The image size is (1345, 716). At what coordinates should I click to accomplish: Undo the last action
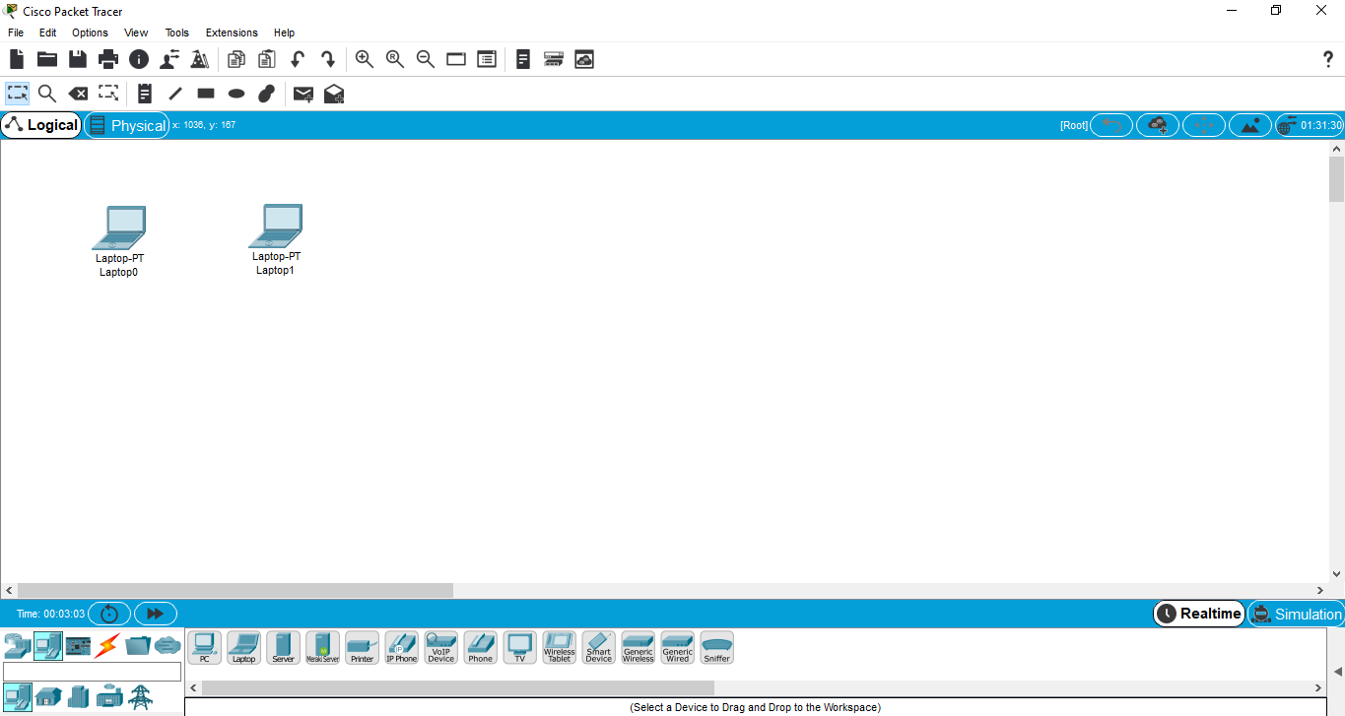tap(298, 59)
